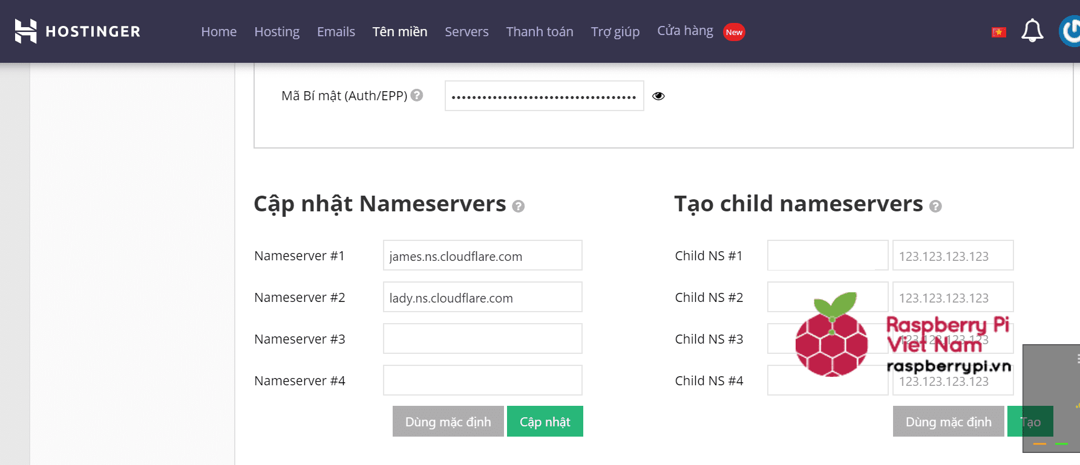Focus the Nameserver #3 input field
Screen dimensions: 1080x465
pos(482,339)
